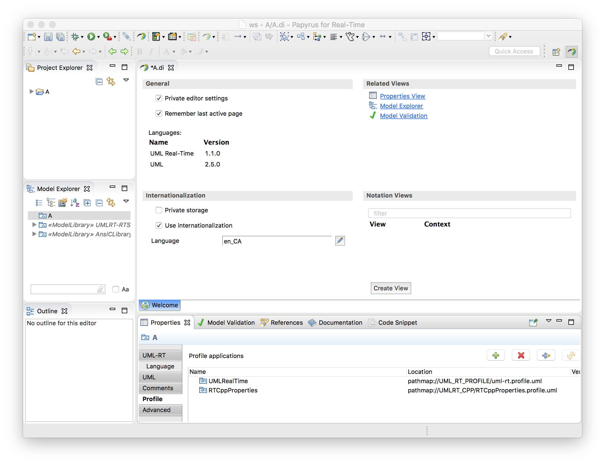Viewport: 605px width, 465px height.
Task: Switch to the Code Snippet tab
Action: point(393,323)
